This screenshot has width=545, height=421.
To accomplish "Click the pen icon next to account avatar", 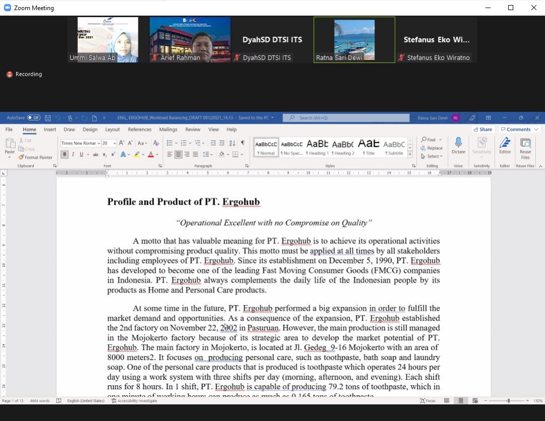I will point(472,118).
